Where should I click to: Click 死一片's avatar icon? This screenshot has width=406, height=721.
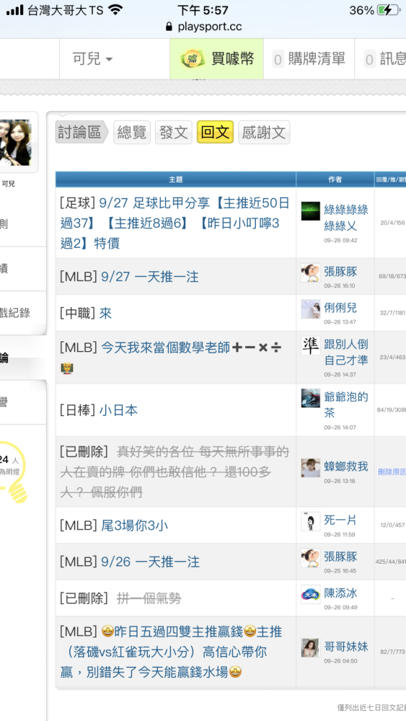point(311,521)
